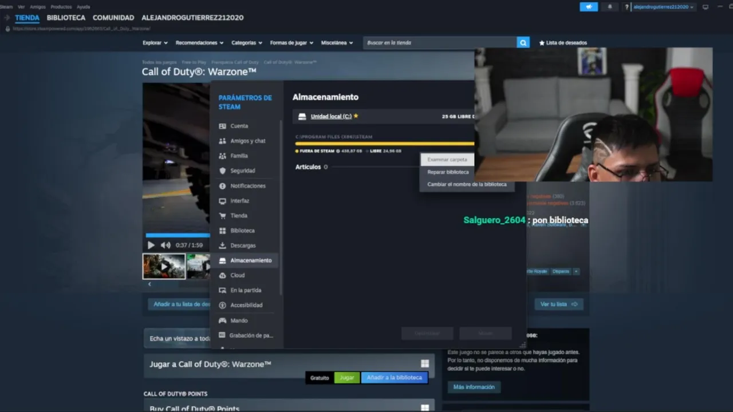Select the first trailer thumbnail
733x412 pixels.
coord(164,266)
